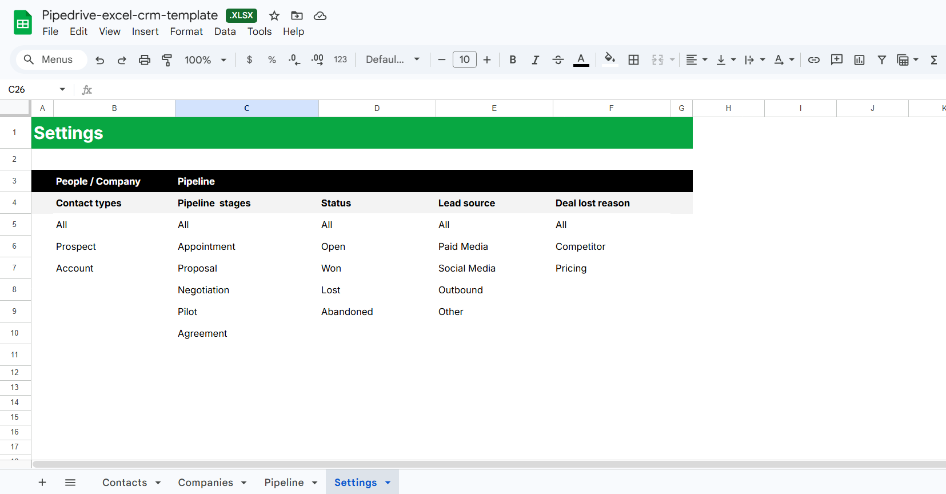Select row 6 header
The height and width of the screenshot is (494, 946).
(x=15, y=246)
